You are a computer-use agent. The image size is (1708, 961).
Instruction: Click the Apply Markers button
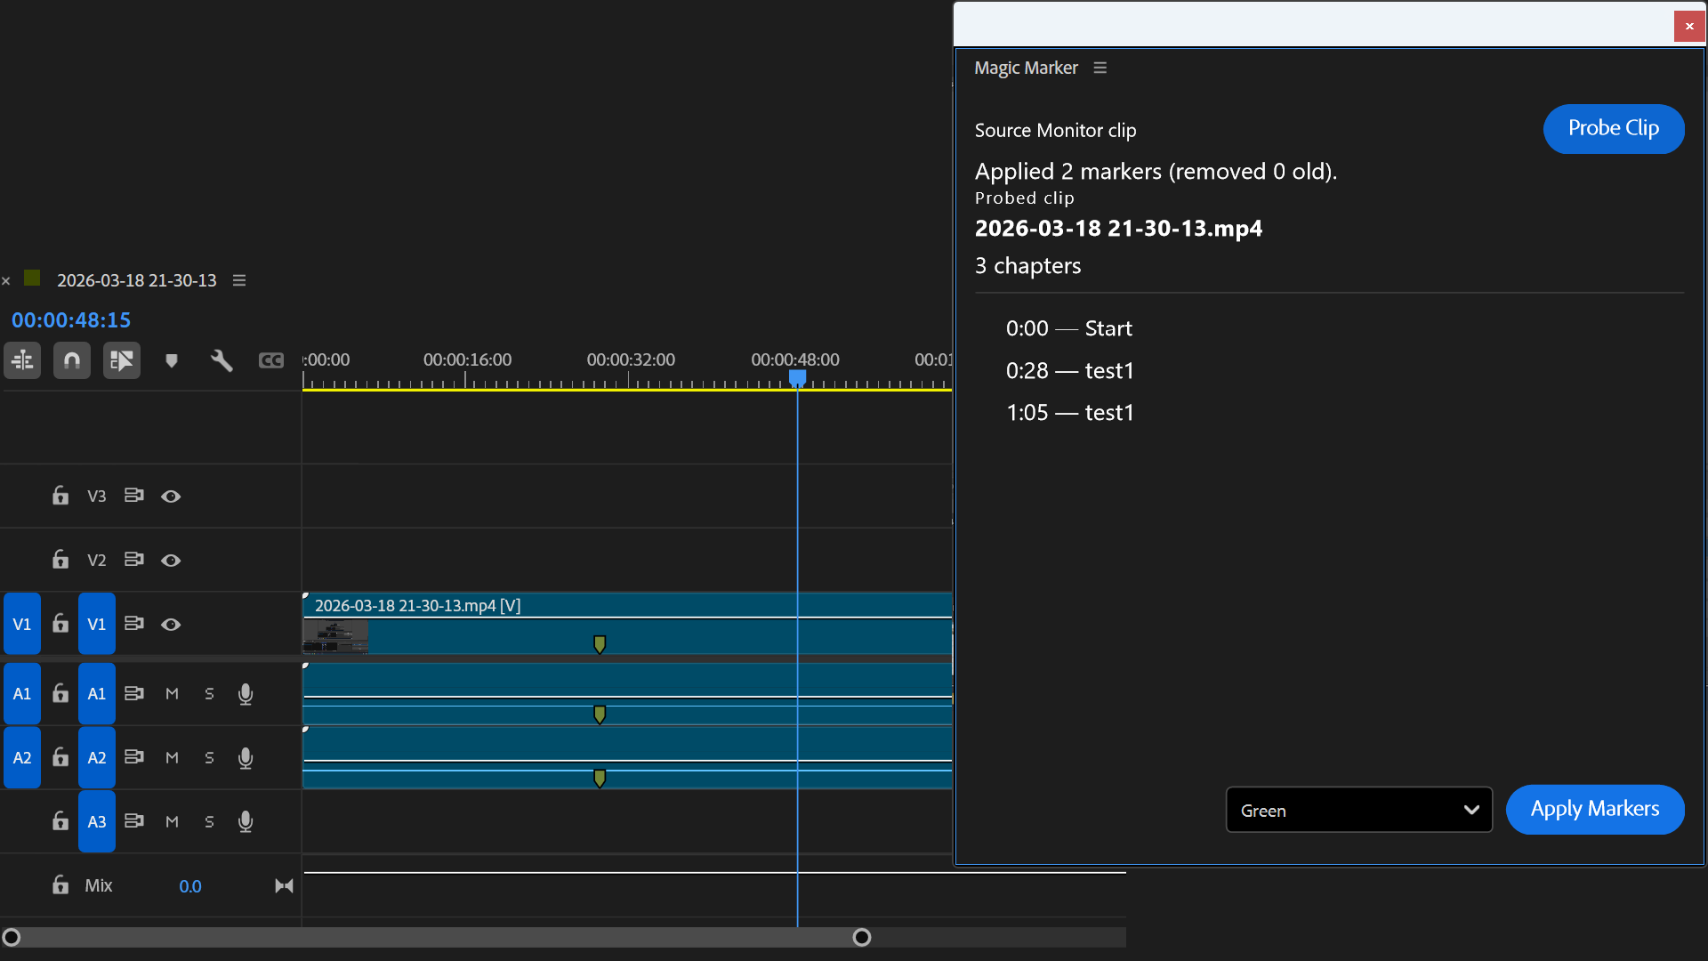click(1594, 810)
